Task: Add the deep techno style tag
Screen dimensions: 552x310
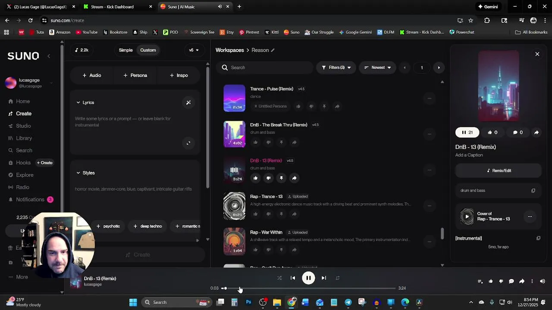Action: click(x=147, y=226)
